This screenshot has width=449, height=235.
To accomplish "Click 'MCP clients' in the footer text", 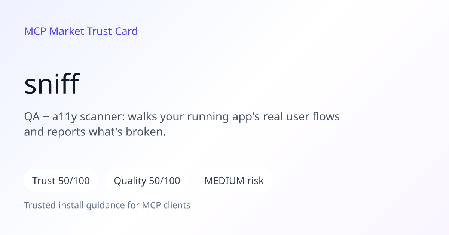I will pos(166,205).
